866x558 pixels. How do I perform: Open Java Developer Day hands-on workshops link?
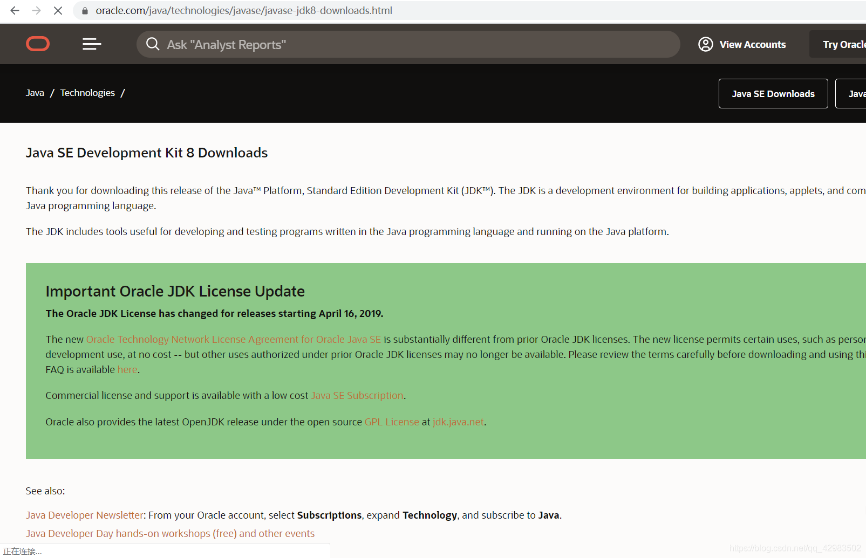click(x=170, y=534)
